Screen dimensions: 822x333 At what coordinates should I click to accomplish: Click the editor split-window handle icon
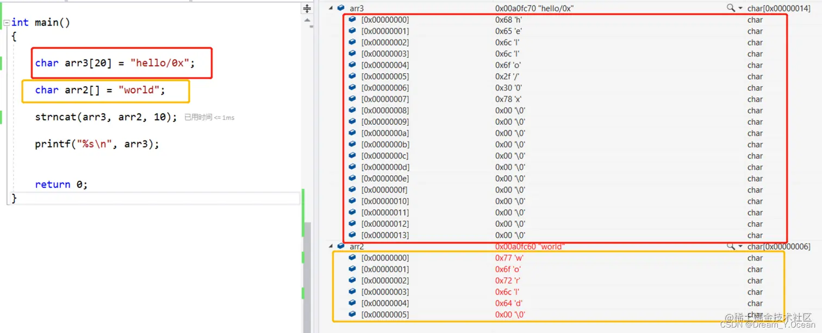307,9
